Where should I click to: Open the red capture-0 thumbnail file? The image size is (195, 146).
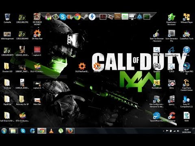tap(37, 51)
